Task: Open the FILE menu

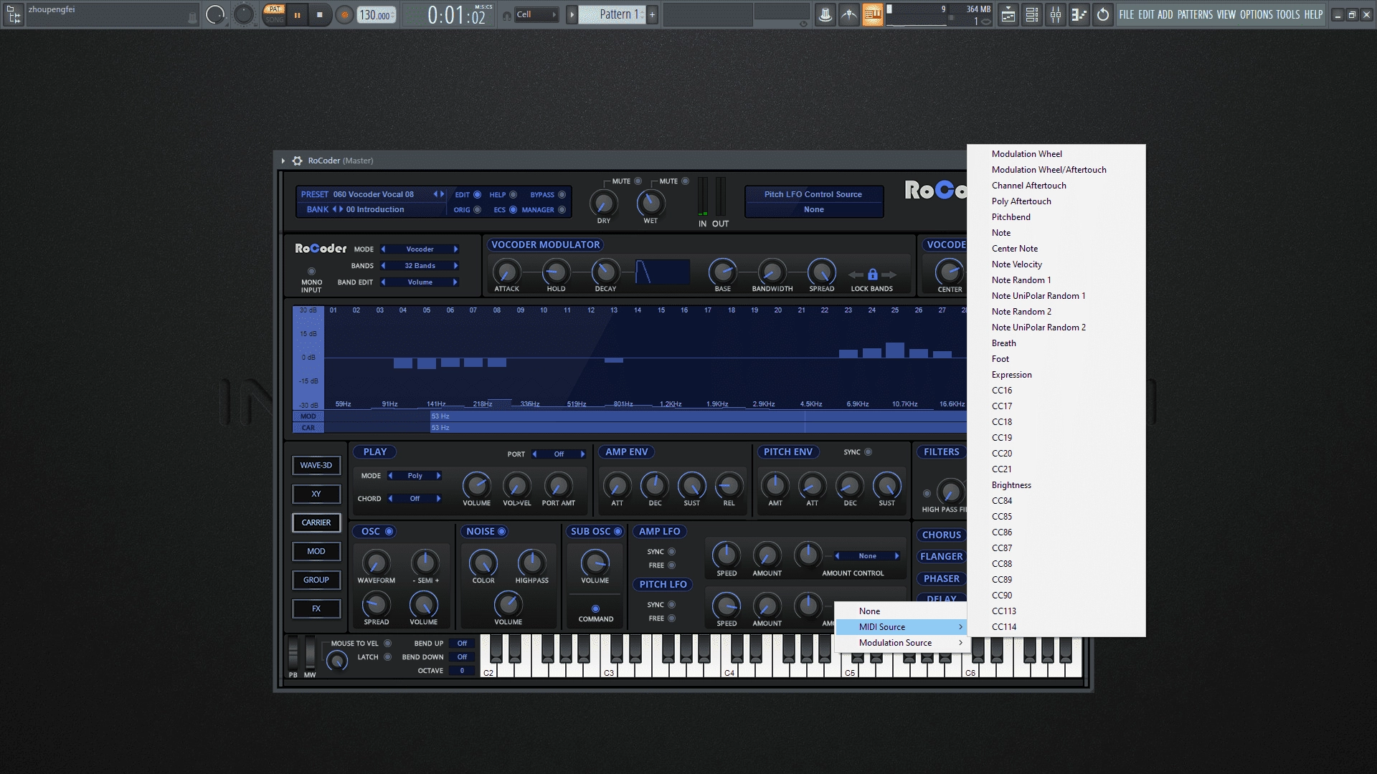Action: 1127,14
